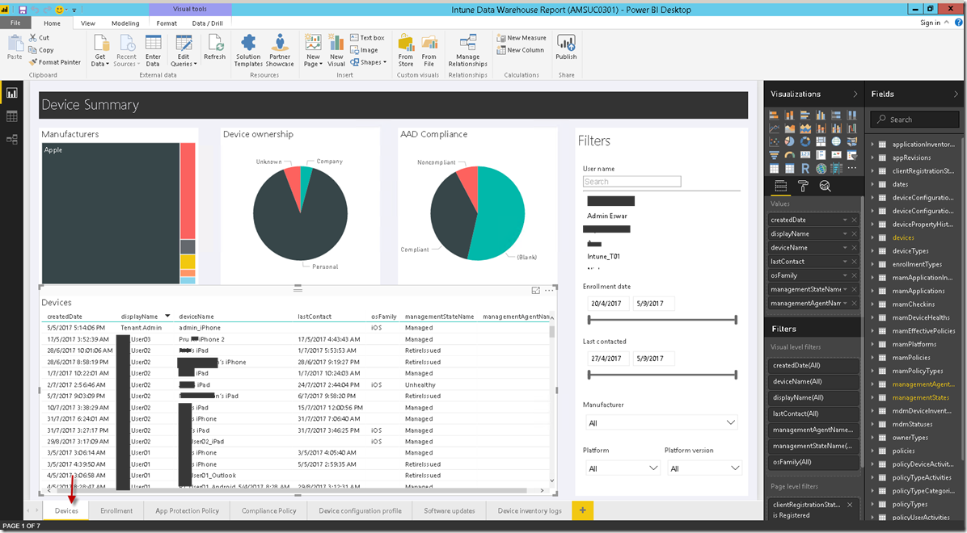Image resolution: width=967 pixels, height=533 pixels.
Task: Select the Scatter chart visualization
Action: [774, 141]
